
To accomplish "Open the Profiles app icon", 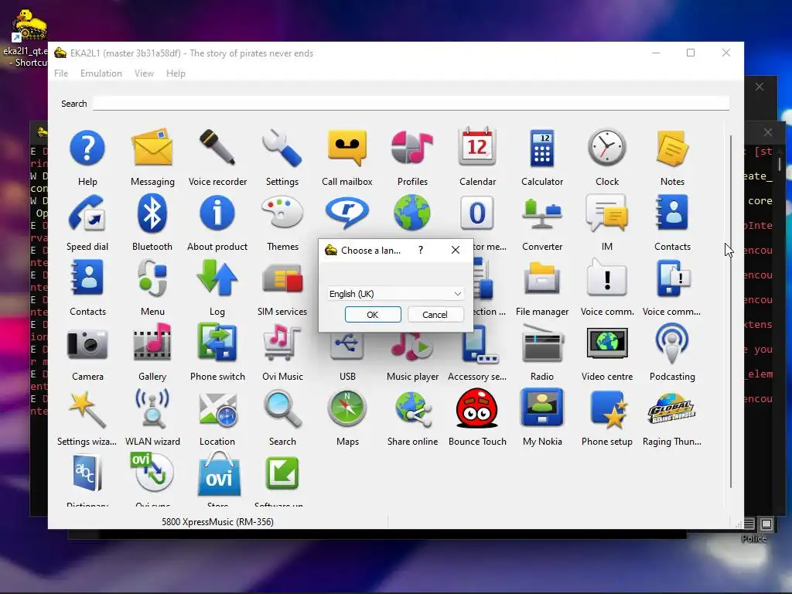I will (x=412, y=148).
